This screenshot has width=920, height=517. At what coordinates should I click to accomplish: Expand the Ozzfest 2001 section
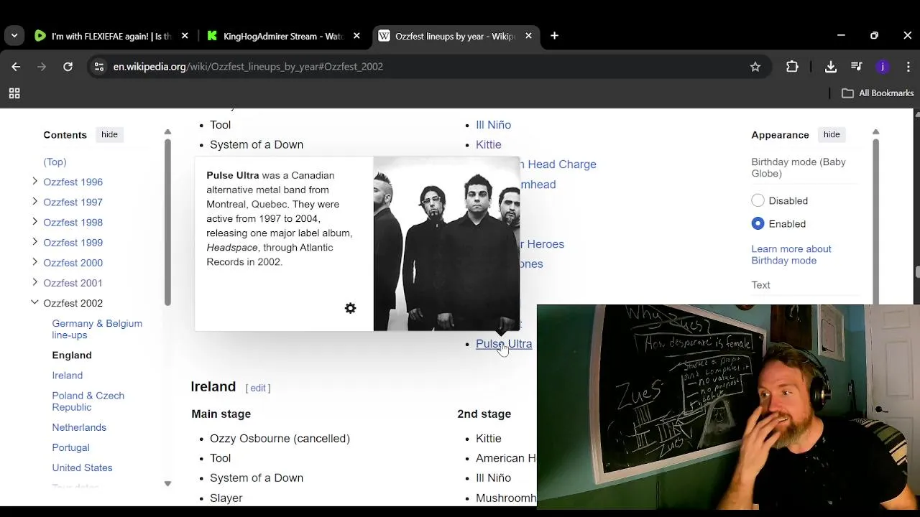point(34,282)
